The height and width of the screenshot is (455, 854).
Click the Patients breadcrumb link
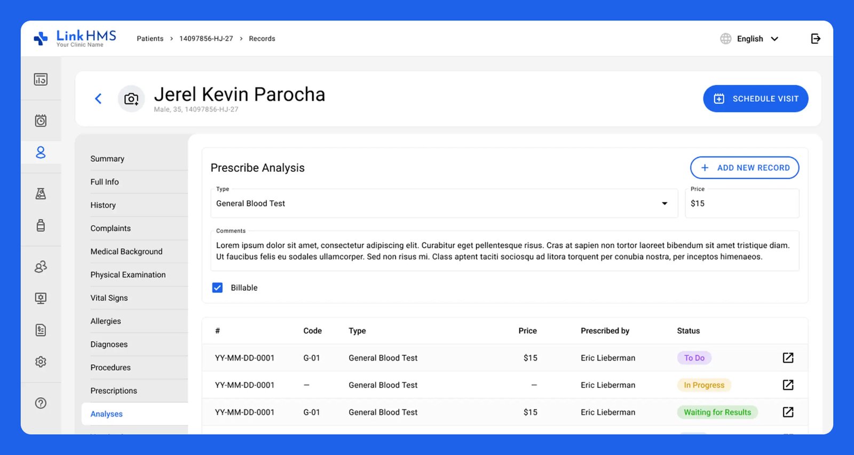(x=150, y=39)
